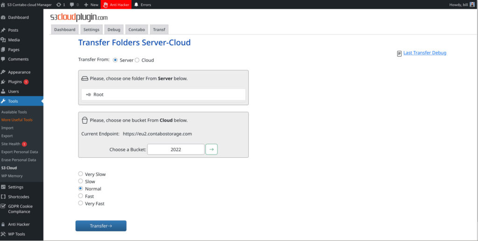478x241 pixels.
Task: Open Available Tools submenu item
Action: 14,112
